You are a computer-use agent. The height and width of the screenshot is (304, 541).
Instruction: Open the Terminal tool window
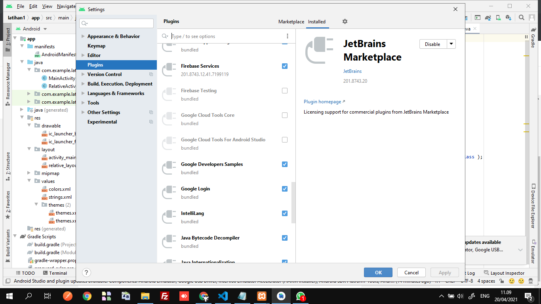point(55,273)
